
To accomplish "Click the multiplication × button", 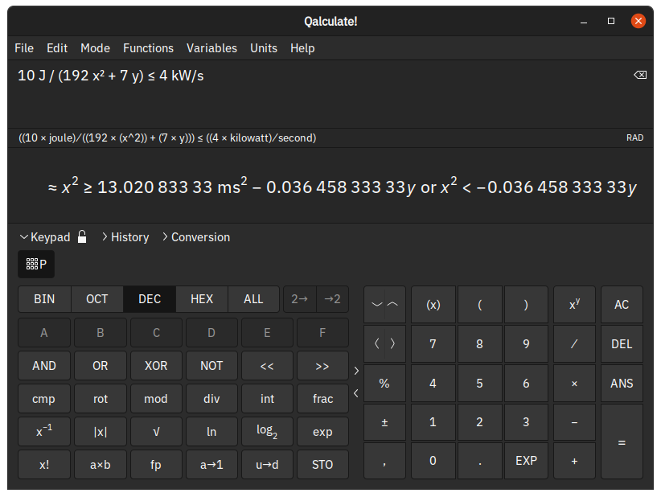I will pyautogui.click(x=574, y=383).
